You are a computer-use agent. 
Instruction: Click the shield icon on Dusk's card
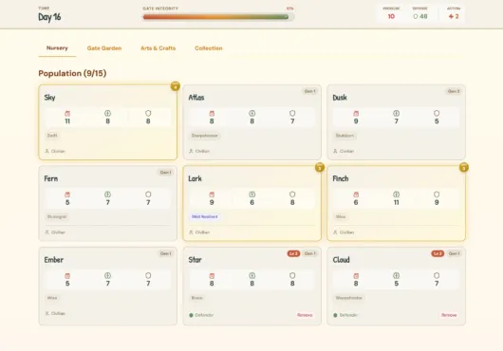pos(437,113)
